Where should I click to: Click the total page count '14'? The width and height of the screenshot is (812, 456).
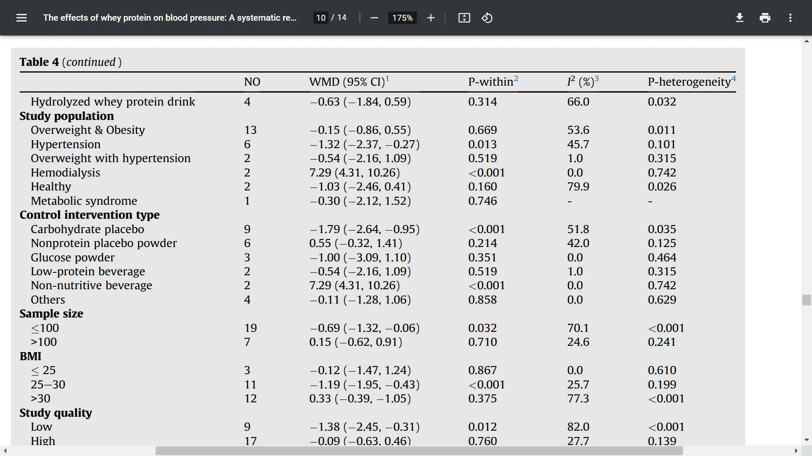point(342,18)
